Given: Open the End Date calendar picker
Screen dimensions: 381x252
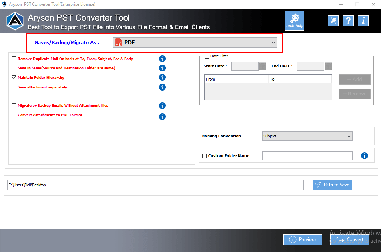Looking at the screenshot, I should 327,66.
